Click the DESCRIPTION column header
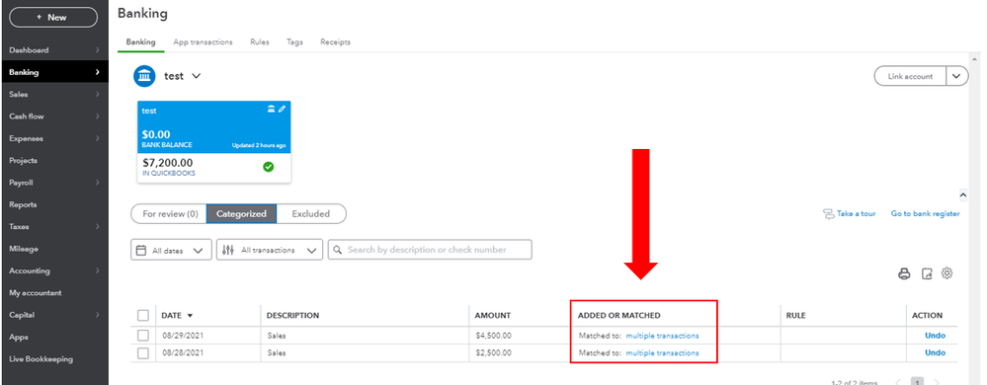Screen dimensions: 987x385 [292, 315]
